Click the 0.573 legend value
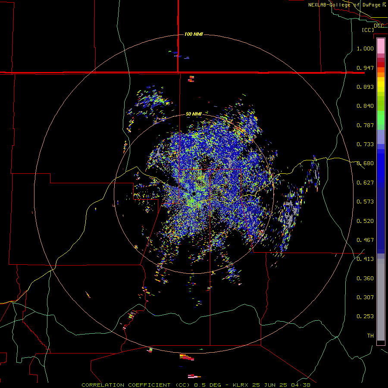 [x=365, y=202]
